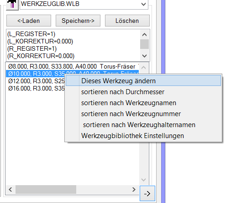
Task: Click parameter list scroll down arrow
Action: [x=144, y=56]
